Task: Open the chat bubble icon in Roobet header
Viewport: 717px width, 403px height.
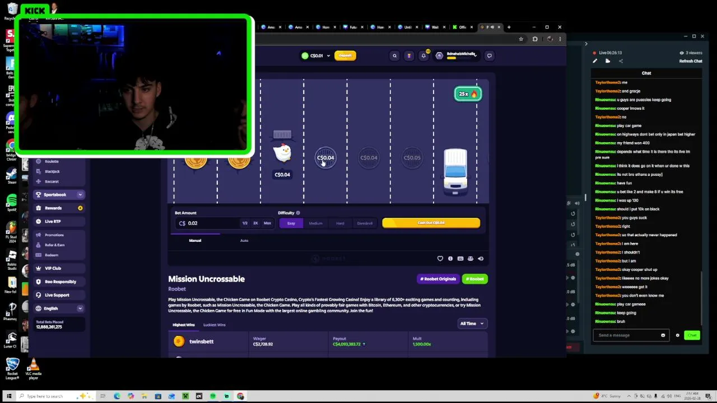Action: tap(490, 55)
